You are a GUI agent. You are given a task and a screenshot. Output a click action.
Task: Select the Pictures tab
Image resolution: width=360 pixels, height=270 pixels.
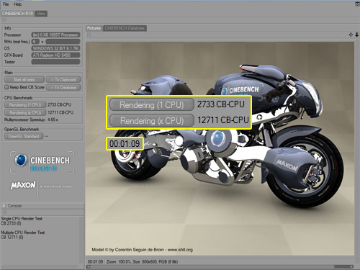94,28
